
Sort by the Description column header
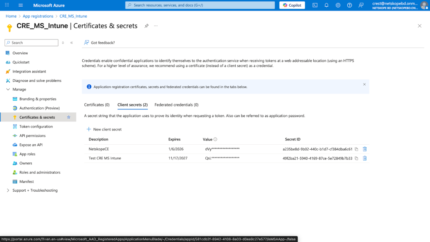click(98, 139)
